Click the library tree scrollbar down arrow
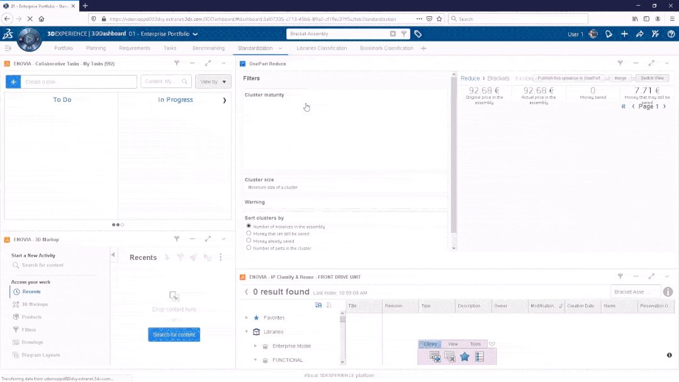This screenshot has height=382, width=679. coord(342,362)
